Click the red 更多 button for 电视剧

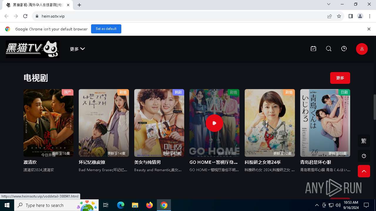point(340,78)
